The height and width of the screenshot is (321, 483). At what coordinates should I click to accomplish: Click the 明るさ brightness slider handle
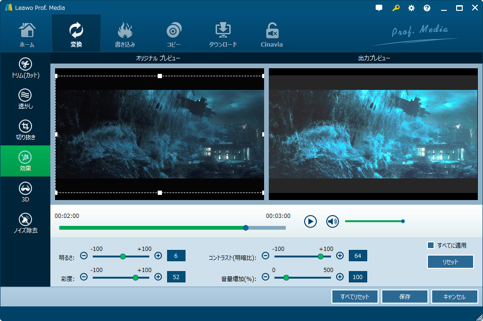pos(123,257)
